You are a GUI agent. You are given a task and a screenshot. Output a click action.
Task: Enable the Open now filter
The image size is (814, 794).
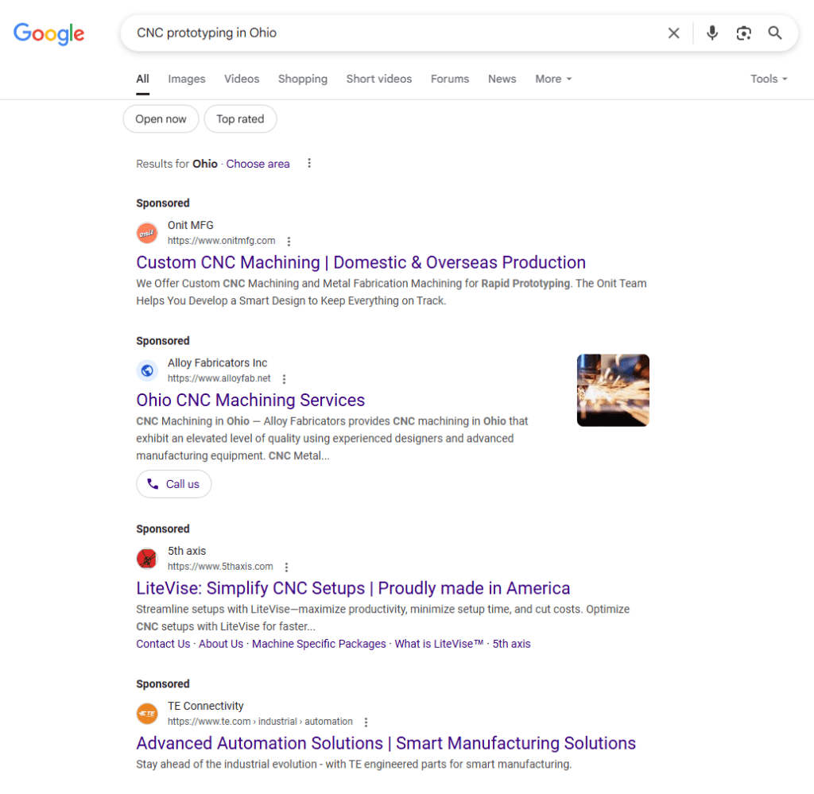point(161,118)
